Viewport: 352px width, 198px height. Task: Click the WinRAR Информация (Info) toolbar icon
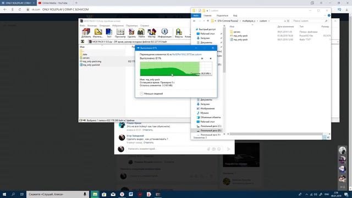[x=164, y=33]
